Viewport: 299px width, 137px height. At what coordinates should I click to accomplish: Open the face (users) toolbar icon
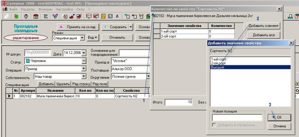[26, 16]
